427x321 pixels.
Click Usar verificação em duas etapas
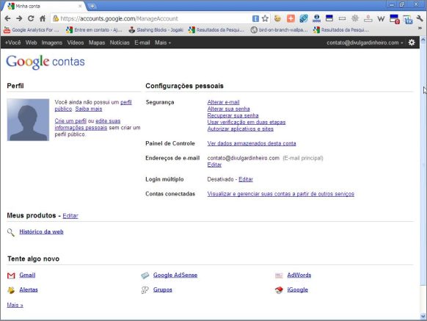[x=247, y=122]
